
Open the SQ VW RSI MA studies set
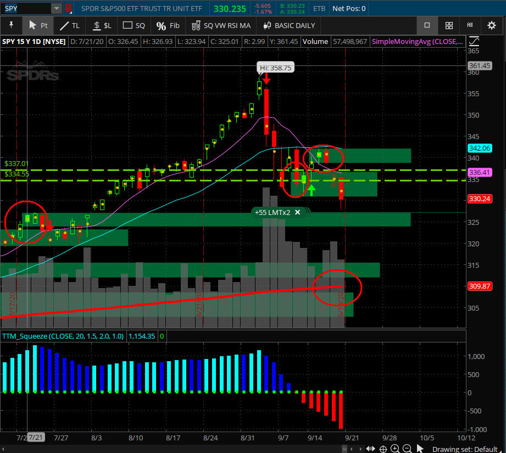pos(221,25)
